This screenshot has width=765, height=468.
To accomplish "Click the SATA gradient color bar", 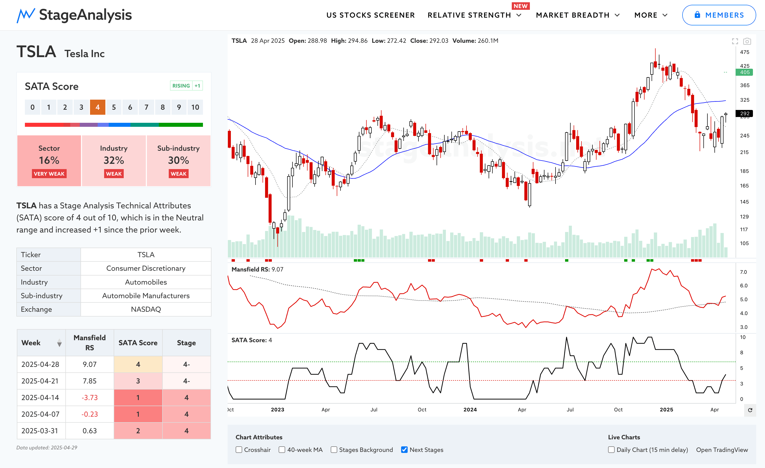I will point(114,125).
